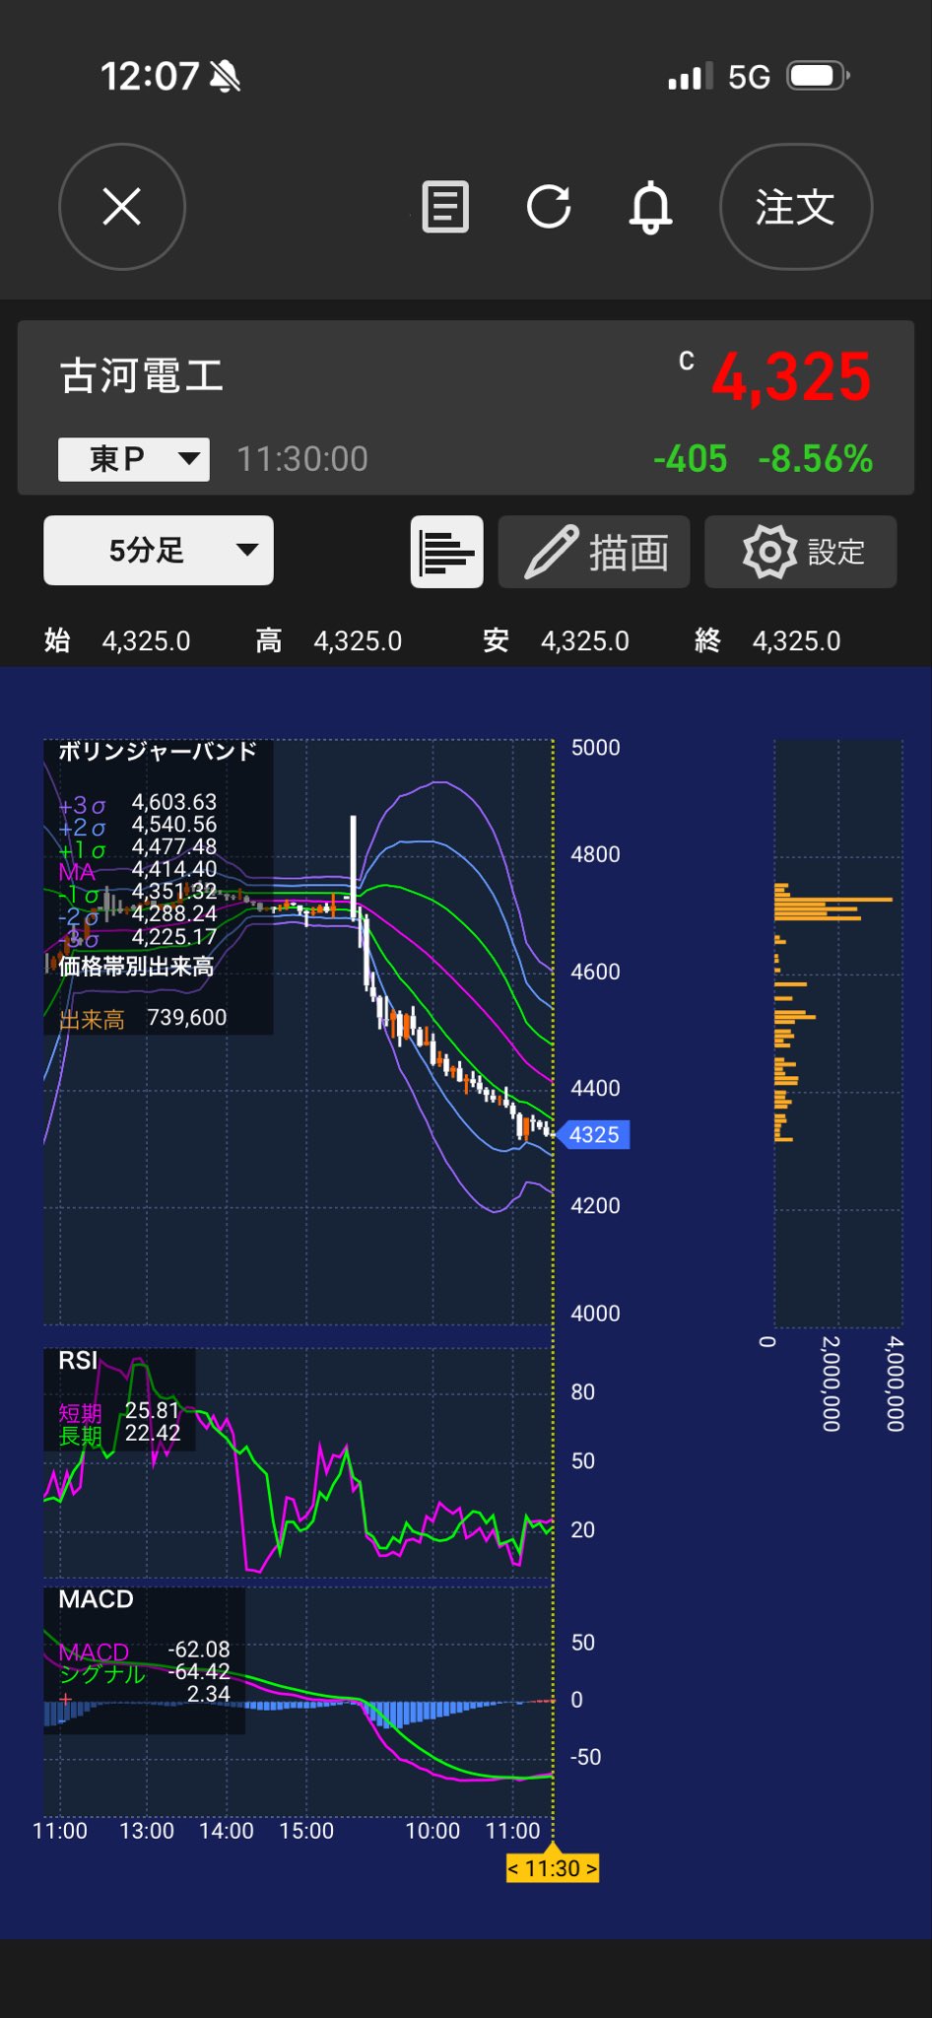
Task: Tap the 5G signal status indicator
Action: [749, 77]
